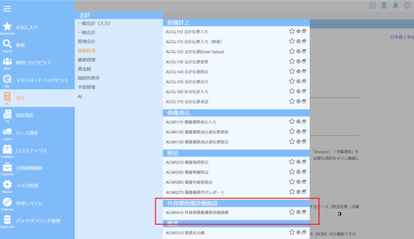Screen dimensions: 414x239
Task: Open ACAR310 得意先元帳
Action: [x=185, y=233]
